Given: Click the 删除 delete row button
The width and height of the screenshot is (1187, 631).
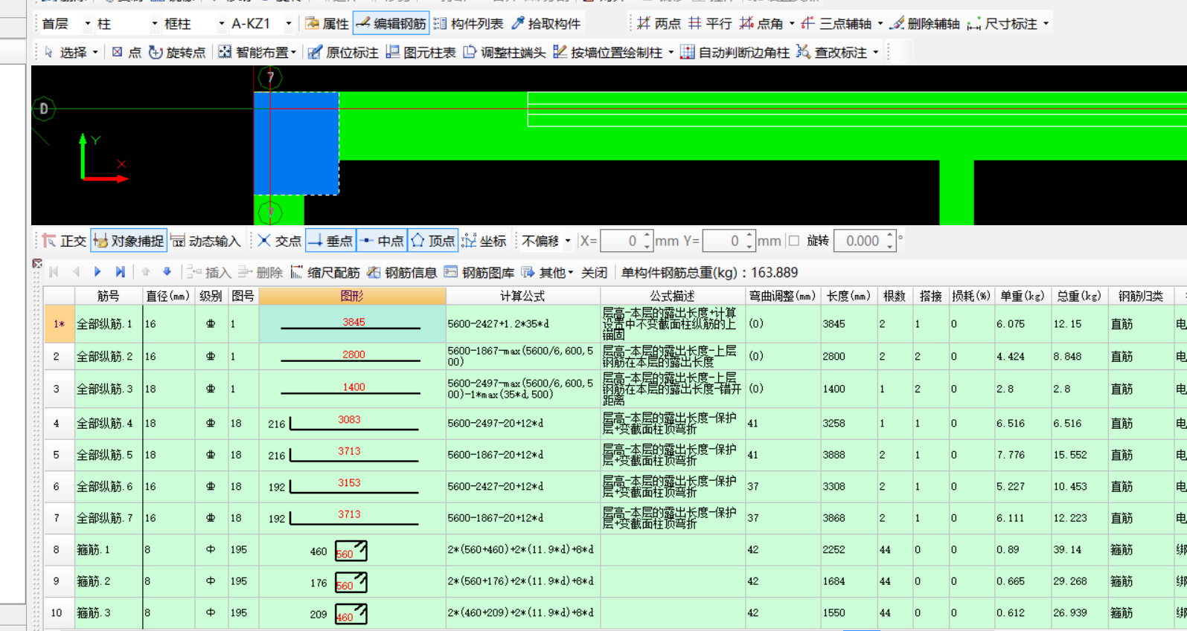Looking at the screenshot, I should pos(260,273).
